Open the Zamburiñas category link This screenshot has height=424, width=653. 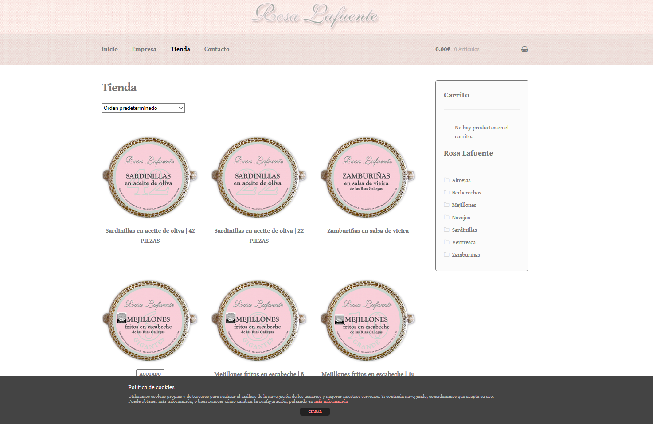(466, 255)
